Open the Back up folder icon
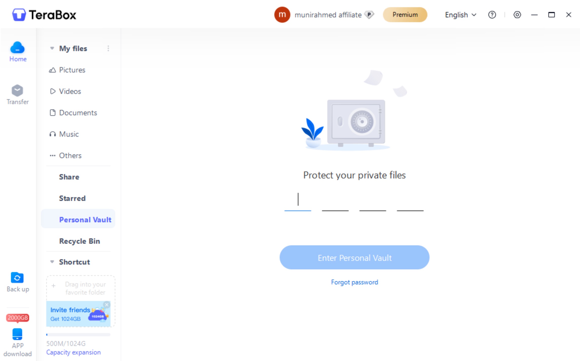 [x=17, y=278]
